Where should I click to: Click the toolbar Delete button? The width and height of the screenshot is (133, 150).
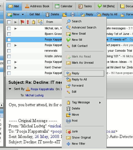tap(52, 15)
